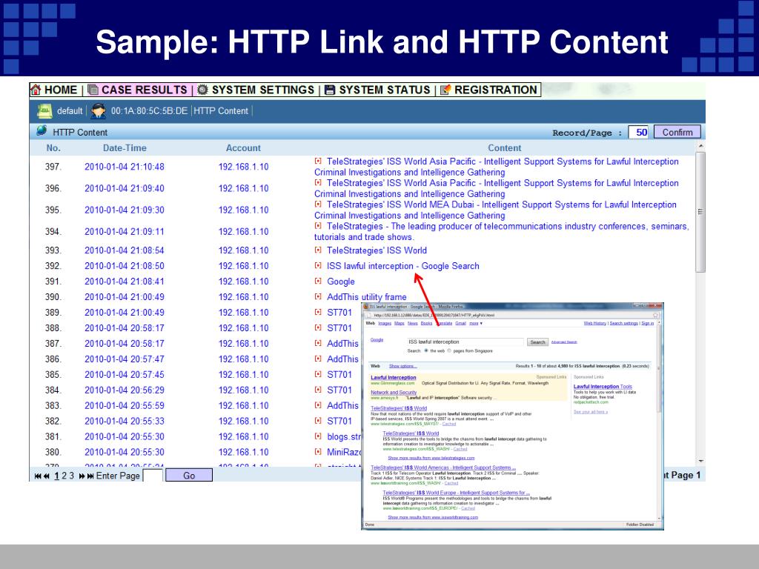Click the Go button in the pager
This screenshot has width=759, height=569.
[x=189, y=476]
